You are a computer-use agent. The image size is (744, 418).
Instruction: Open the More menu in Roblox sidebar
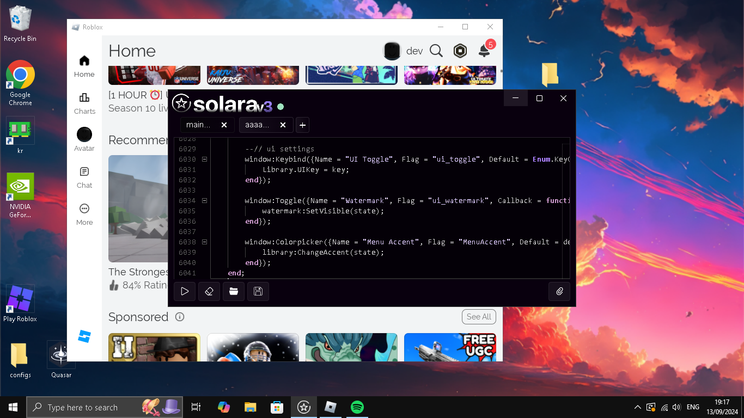tap(84, 214)
